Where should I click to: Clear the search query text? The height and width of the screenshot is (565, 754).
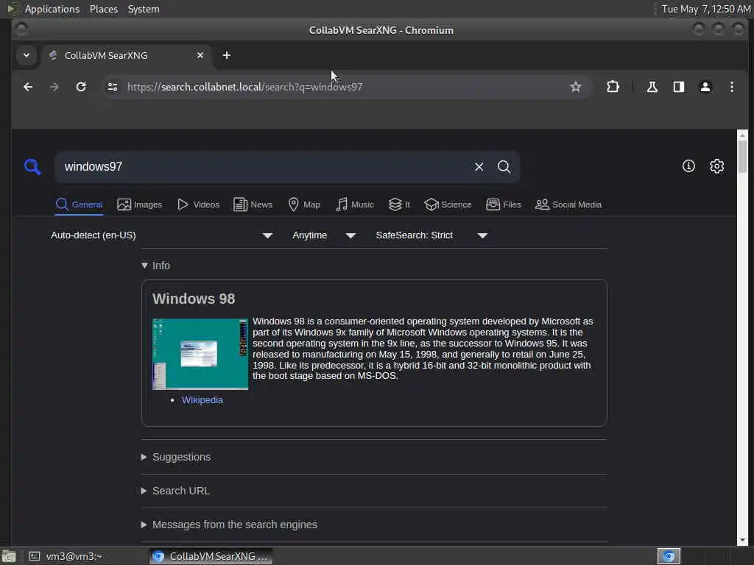(479, 167)
